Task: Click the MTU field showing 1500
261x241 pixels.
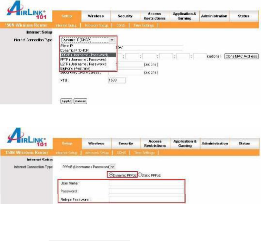Action: pyautogui.click(x=117, y=80)
